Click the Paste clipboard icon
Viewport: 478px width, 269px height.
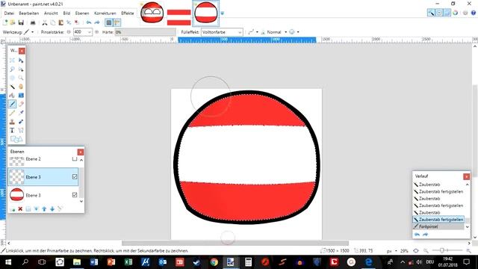[61, 22]
